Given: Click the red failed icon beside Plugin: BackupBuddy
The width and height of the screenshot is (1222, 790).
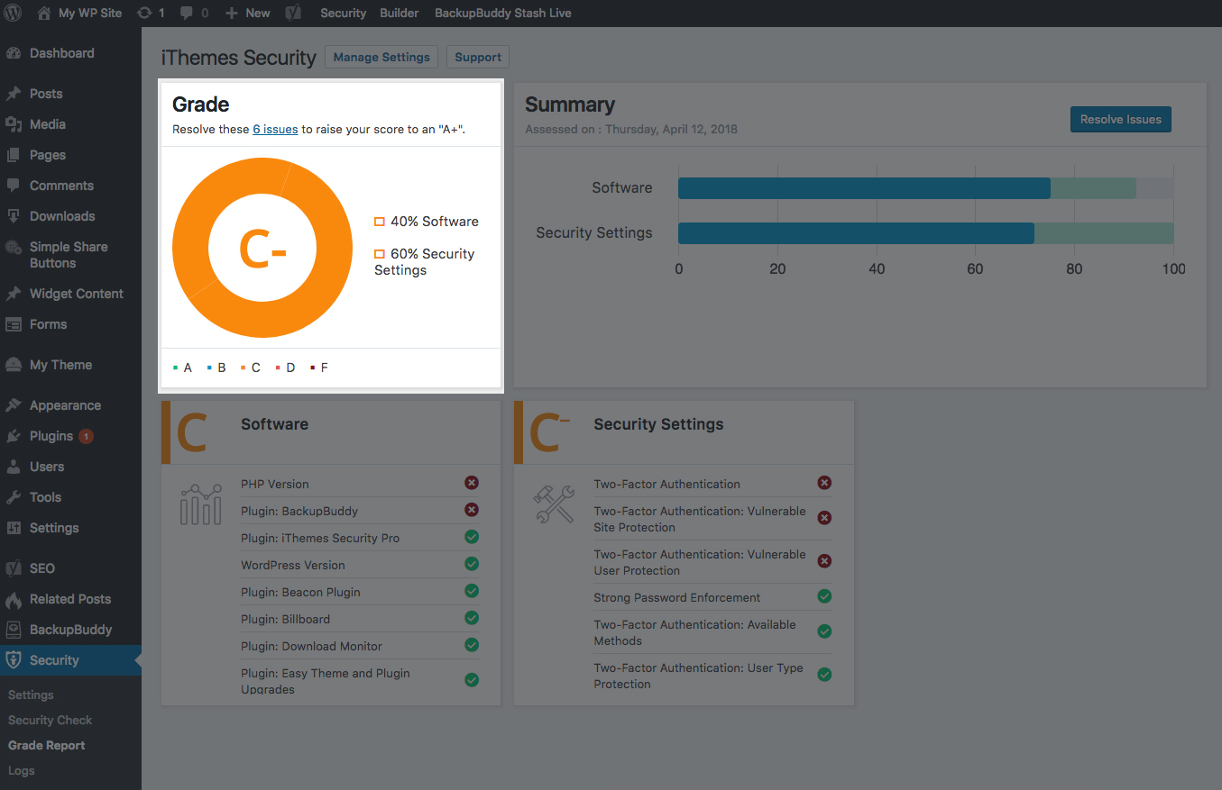Looking at the screenshot, I should tap(472, 510).
